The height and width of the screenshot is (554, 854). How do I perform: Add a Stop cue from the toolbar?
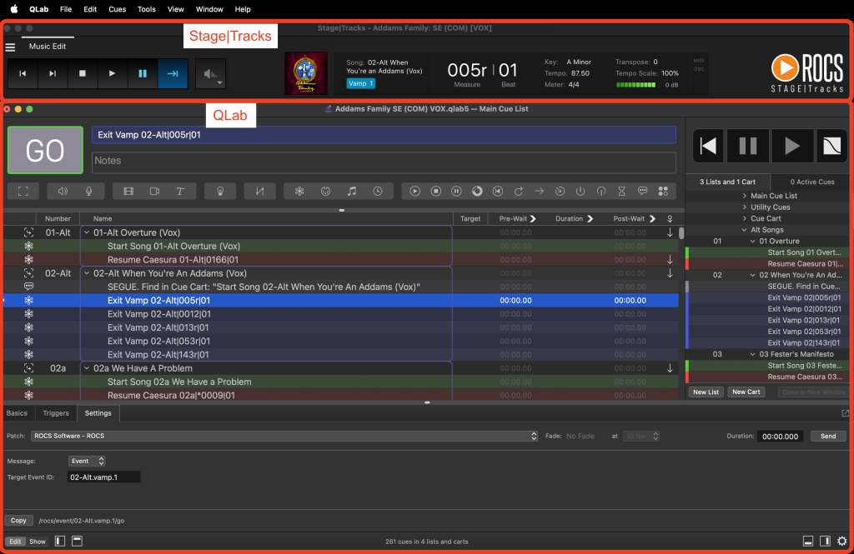click(x=435, y=192)
